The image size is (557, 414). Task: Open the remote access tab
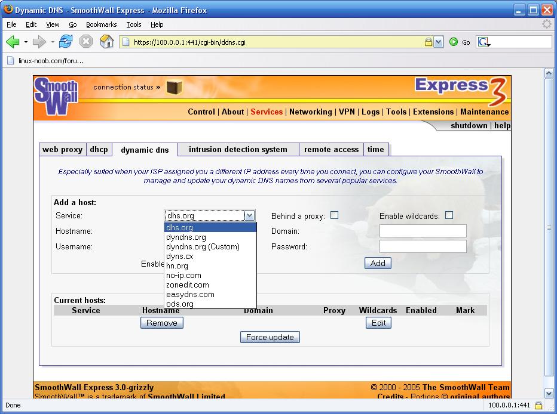point(332,149)
